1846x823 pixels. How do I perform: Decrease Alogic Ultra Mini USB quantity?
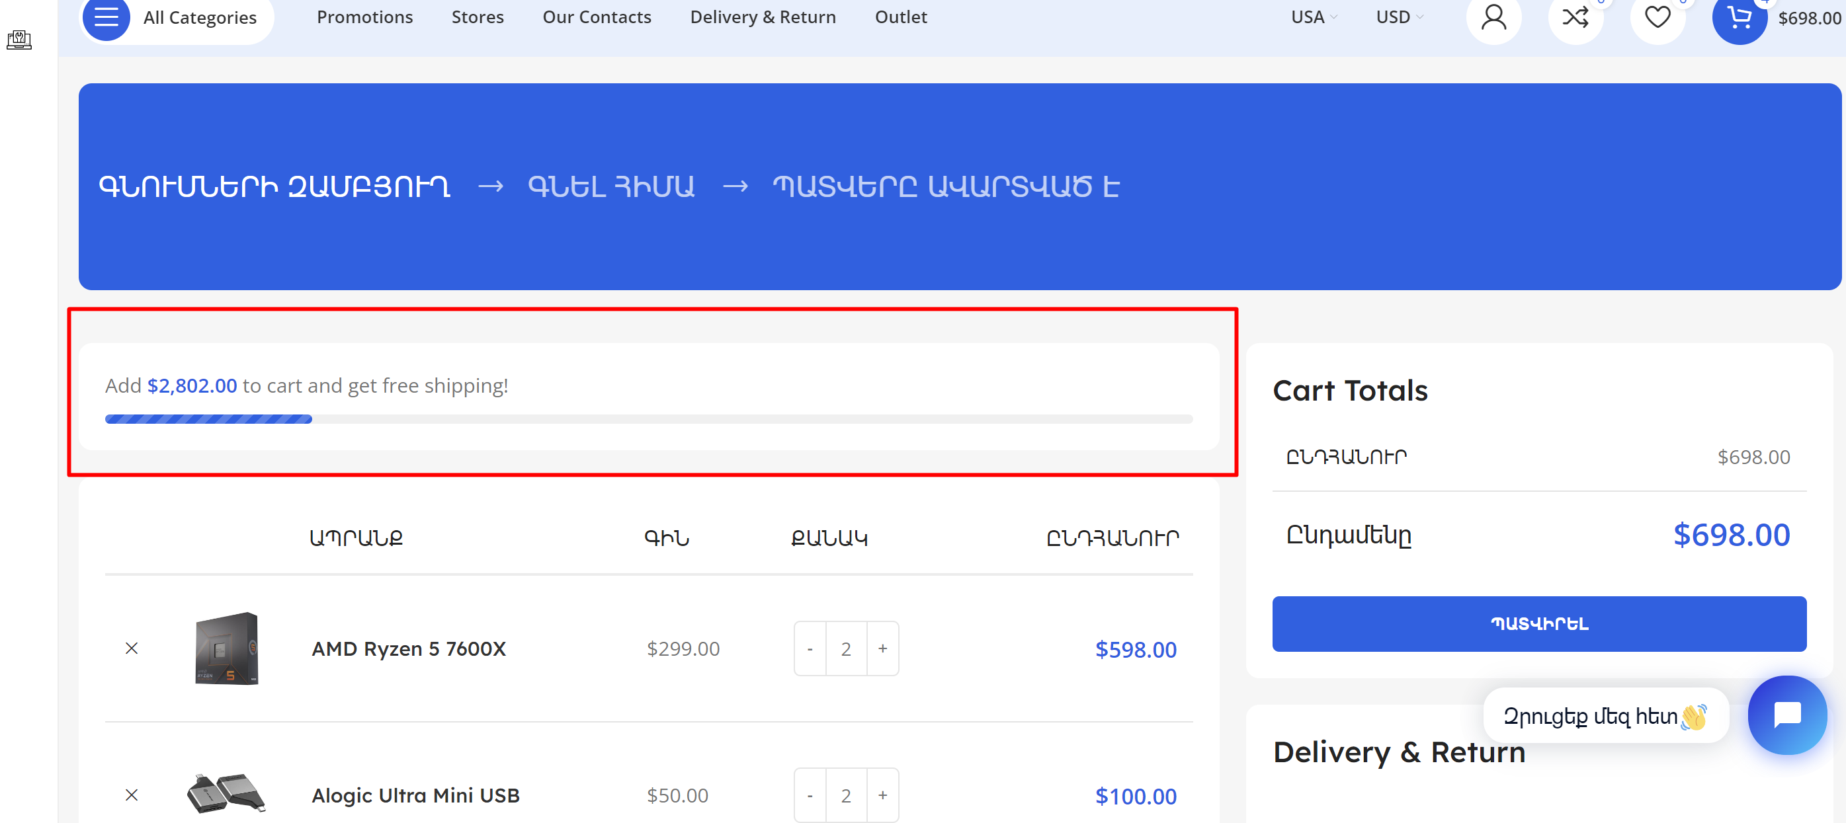point(810,795)
